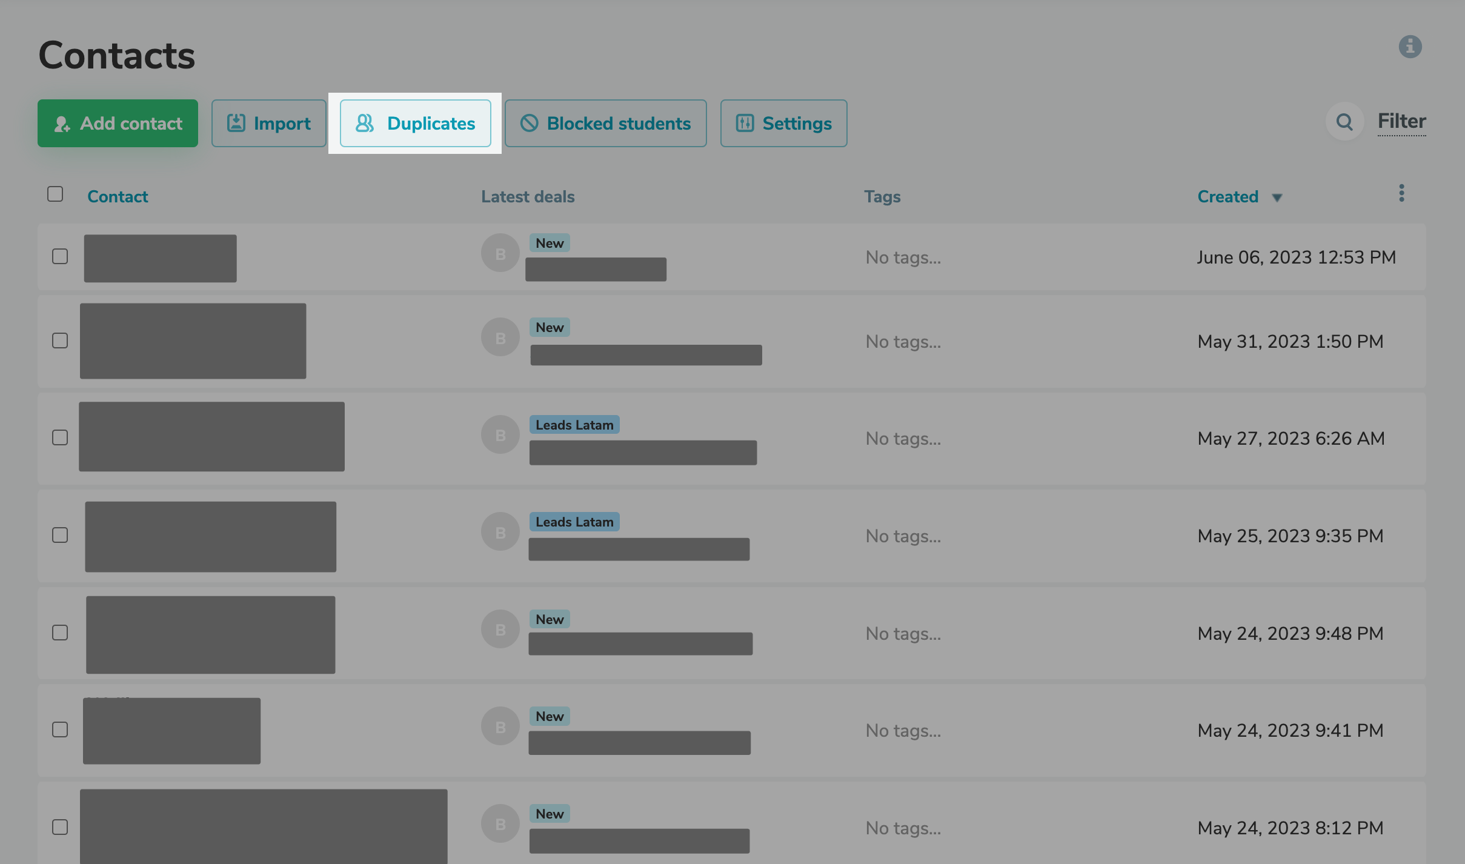This screenshot has width=1465, height=864.
Task: Sort contacts using the Contact column header
Action: point(118,196)
